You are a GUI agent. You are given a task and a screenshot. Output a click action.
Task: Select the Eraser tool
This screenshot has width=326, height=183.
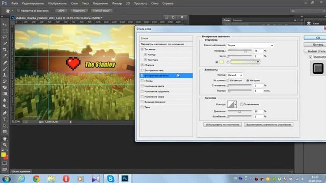pos(5,87)
